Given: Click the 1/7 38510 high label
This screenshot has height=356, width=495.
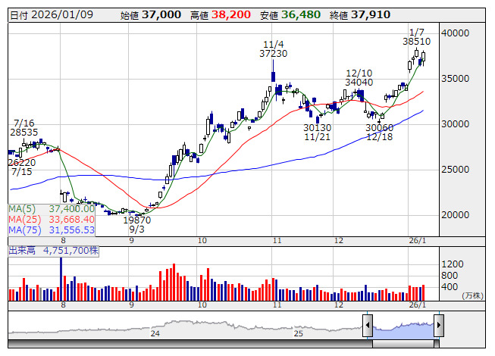Looking at the screenshot, I should [417, 37].
